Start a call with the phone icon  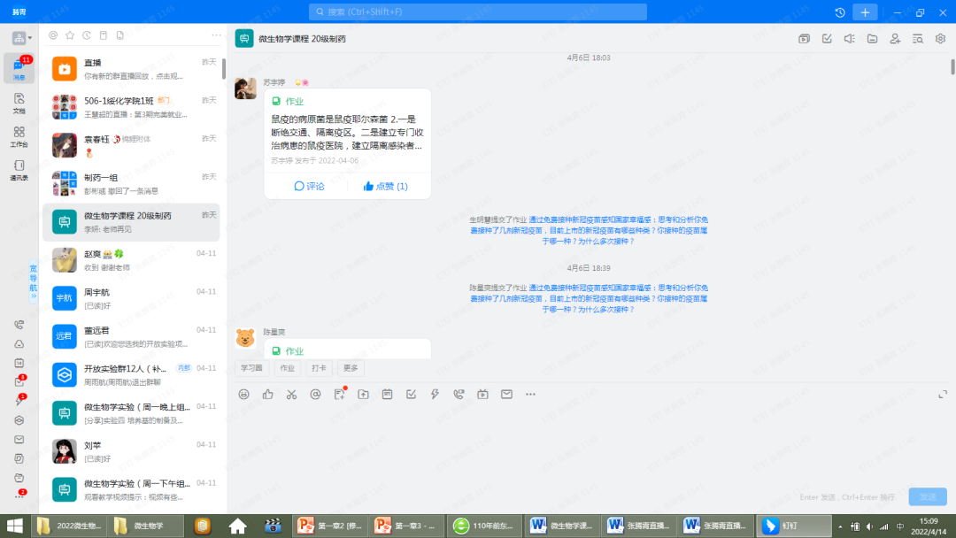coord(459,395)
